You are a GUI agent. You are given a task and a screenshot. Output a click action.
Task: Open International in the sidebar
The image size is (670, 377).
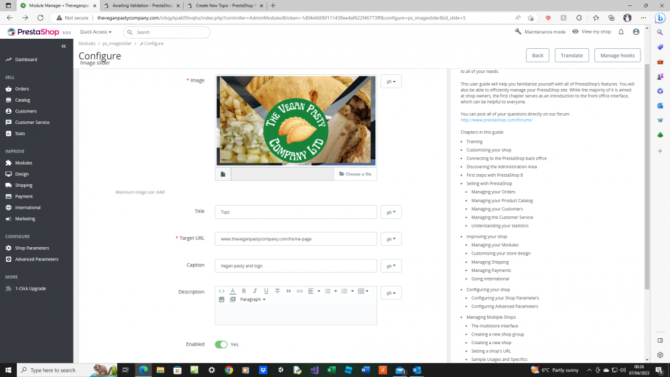pyautogui.click(x=27, y=208)
